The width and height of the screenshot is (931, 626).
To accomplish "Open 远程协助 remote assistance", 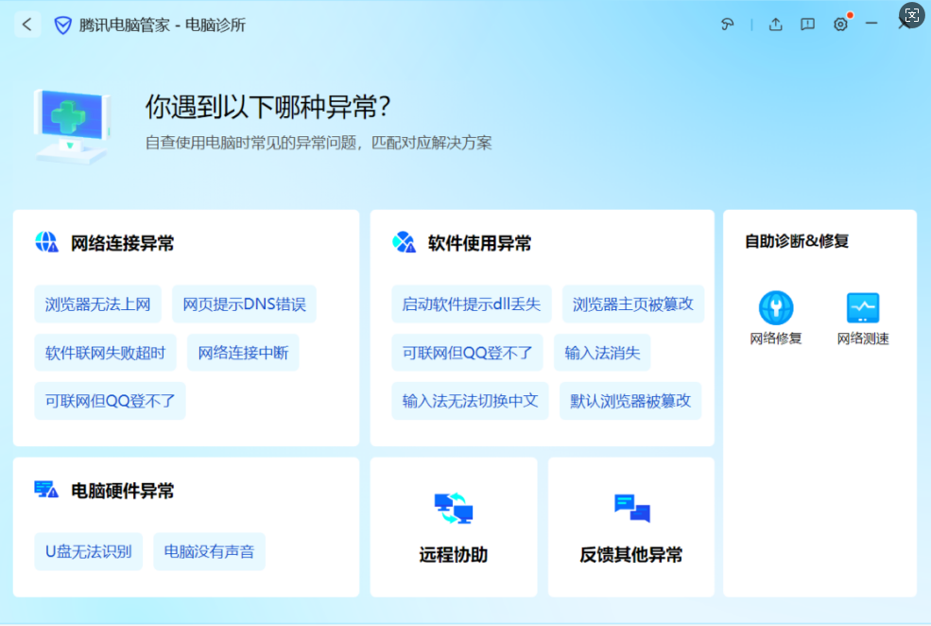I will click(454, 528).
